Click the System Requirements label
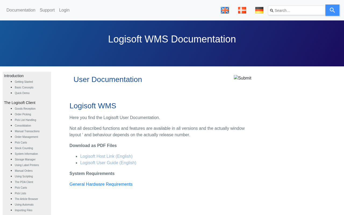 click(x=92, y=174)
